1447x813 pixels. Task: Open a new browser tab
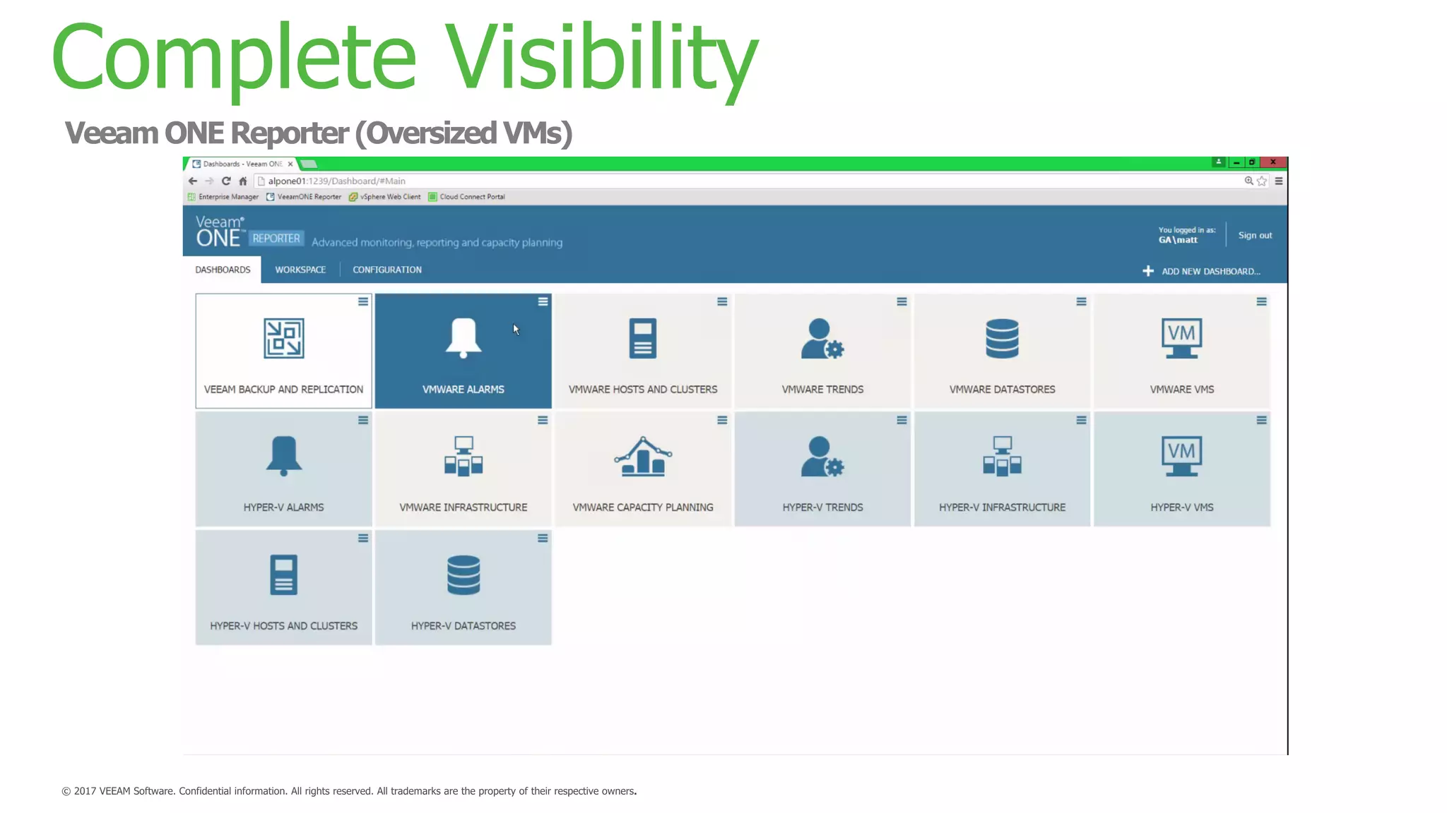(x=309, y=164)
